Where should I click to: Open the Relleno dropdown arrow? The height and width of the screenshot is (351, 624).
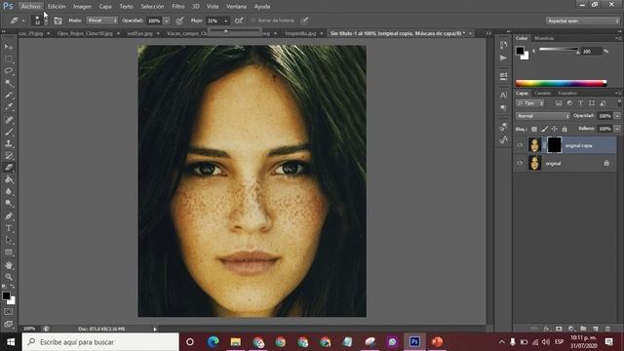pyautogui.click(x=617, y=129)
